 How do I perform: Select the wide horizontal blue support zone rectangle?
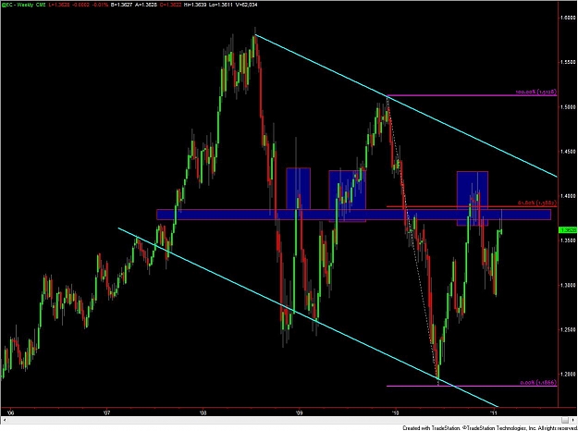pyautogui.click(x=353, y=215)
